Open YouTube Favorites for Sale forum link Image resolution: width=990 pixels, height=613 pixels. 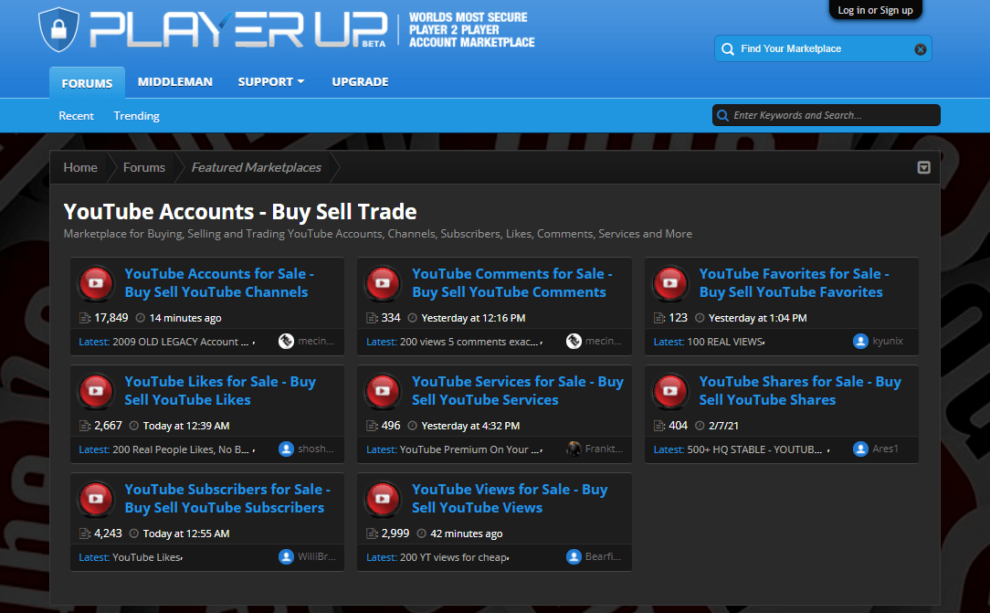(795, 283)
